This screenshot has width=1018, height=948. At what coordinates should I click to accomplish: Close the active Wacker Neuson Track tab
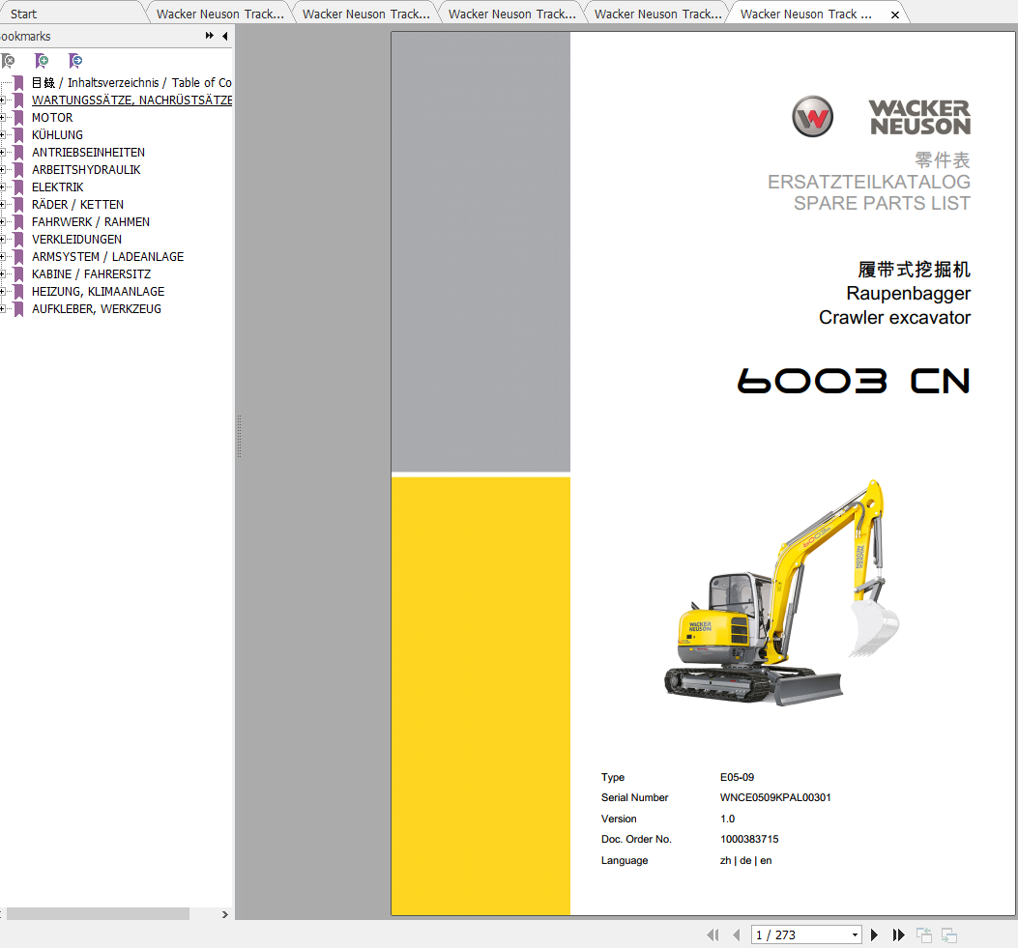(x=895, y=14)
